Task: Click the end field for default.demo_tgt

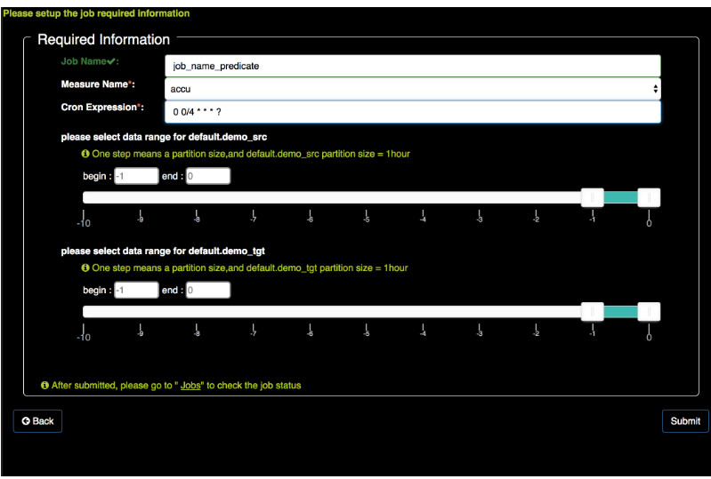Action: point(208,291)
